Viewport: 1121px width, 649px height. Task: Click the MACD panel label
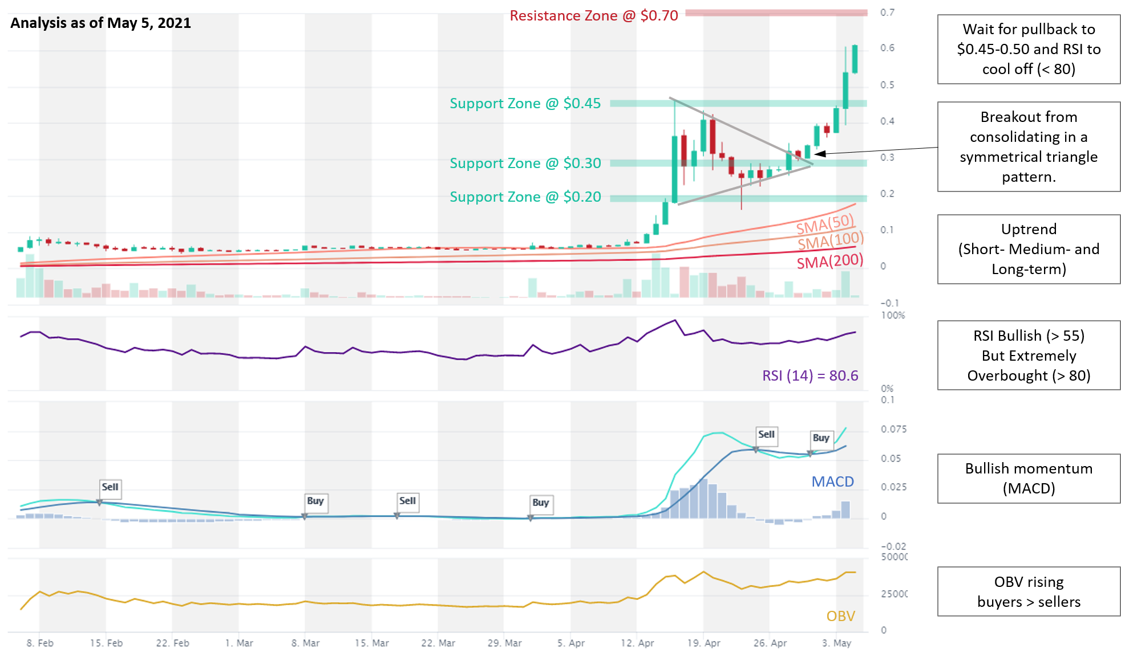tap(833, 481)
